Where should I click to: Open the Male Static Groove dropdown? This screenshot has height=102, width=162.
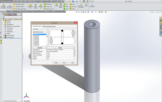pyautogui.click(x=40, y=32)
